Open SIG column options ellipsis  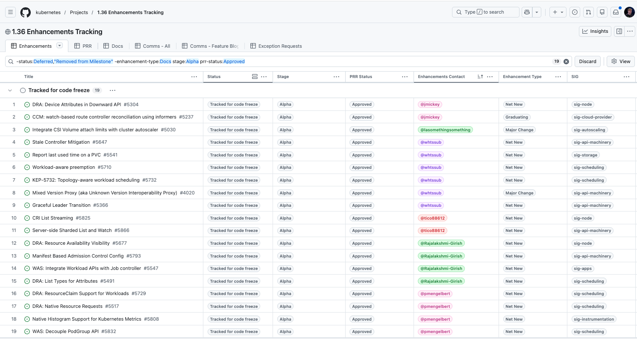(x=626, y=77)
